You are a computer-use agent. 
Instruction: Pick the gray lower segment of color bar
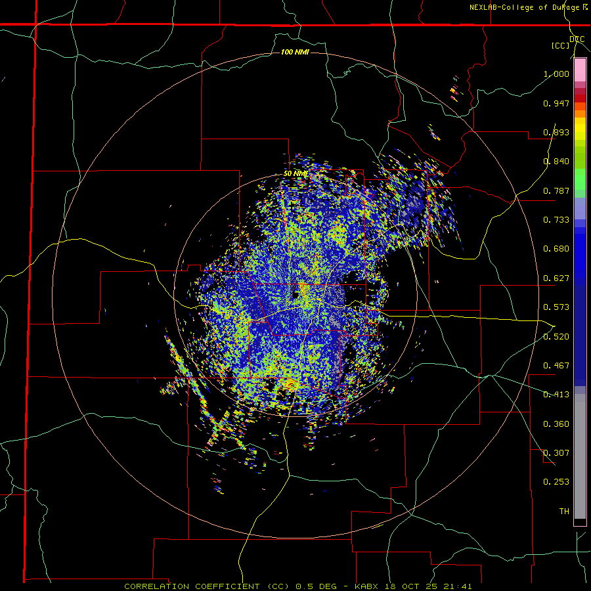[x=580, y=456]
